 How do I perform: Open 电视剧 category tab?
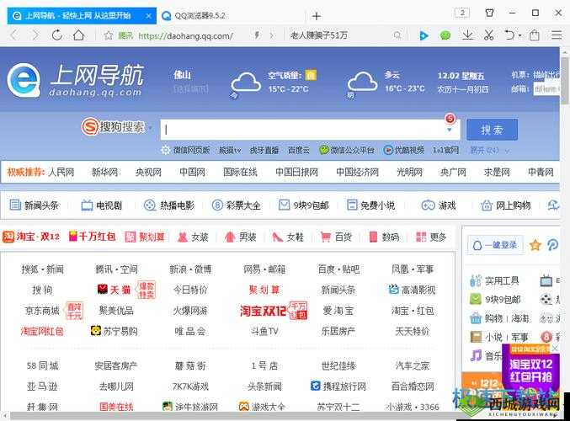coord(101,205)
